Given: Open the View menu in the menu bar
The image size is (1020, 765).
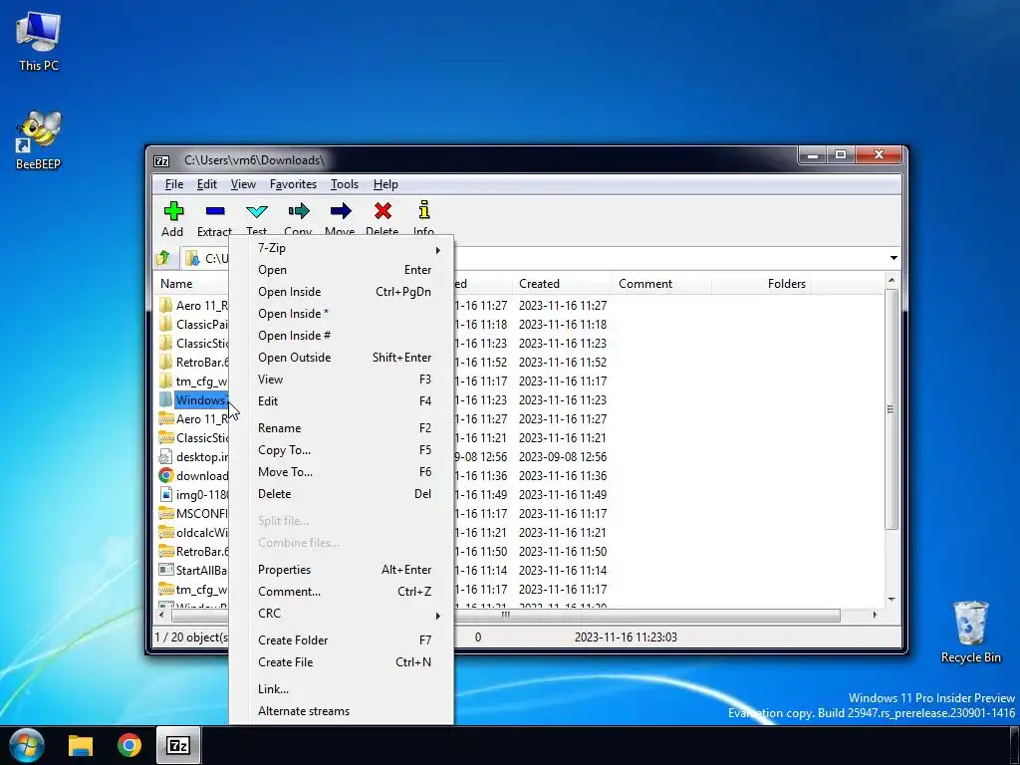Looking at the screenshot, I should (x=243, y=184).
